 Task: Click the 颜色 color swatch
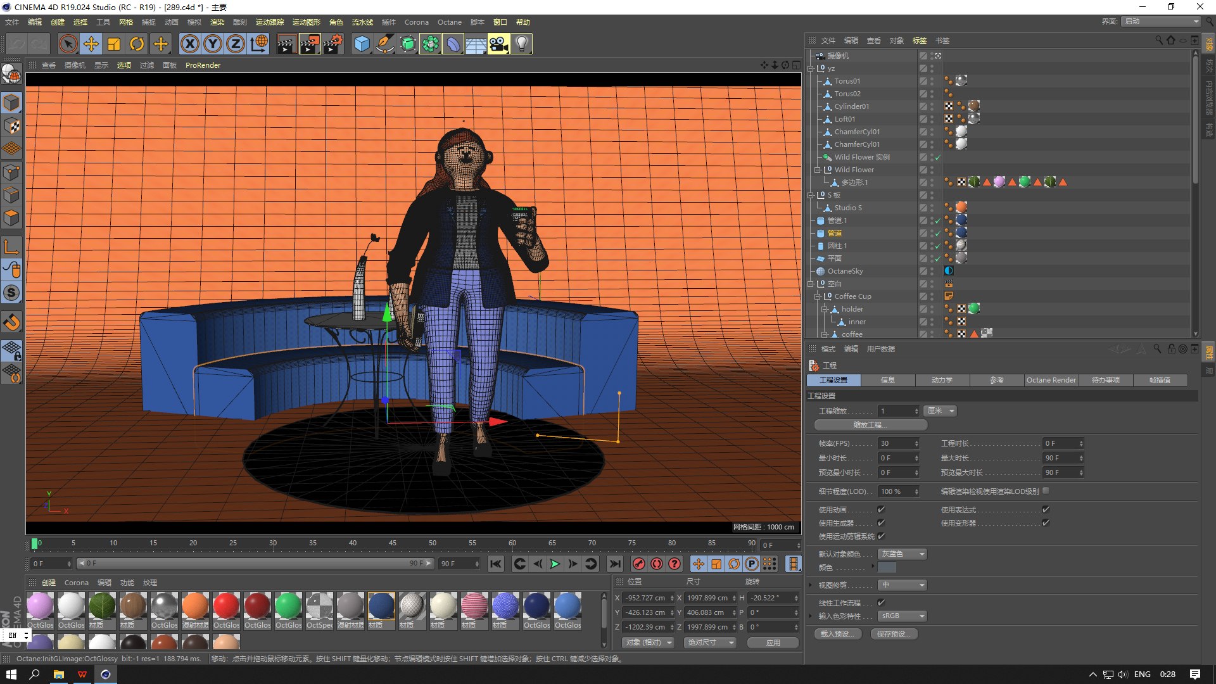[887, 567]
